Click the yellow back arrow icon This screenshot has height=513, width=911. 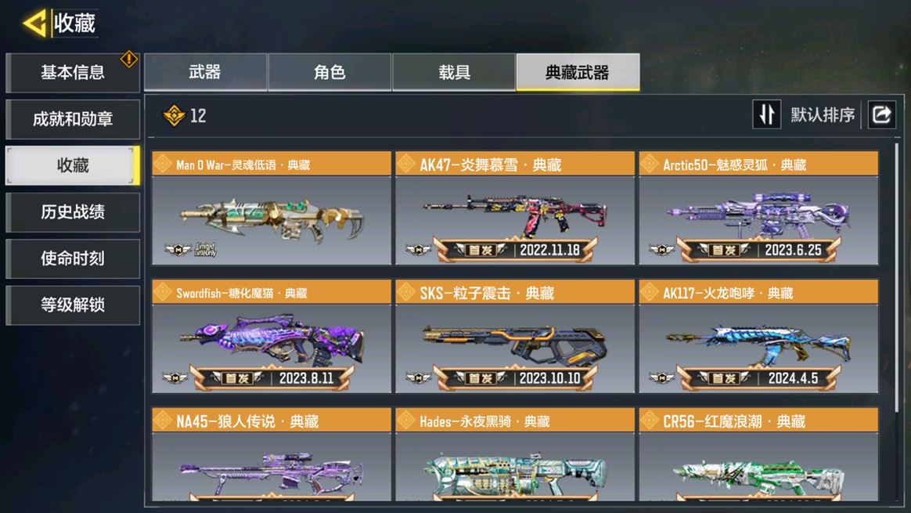point(35,23)
